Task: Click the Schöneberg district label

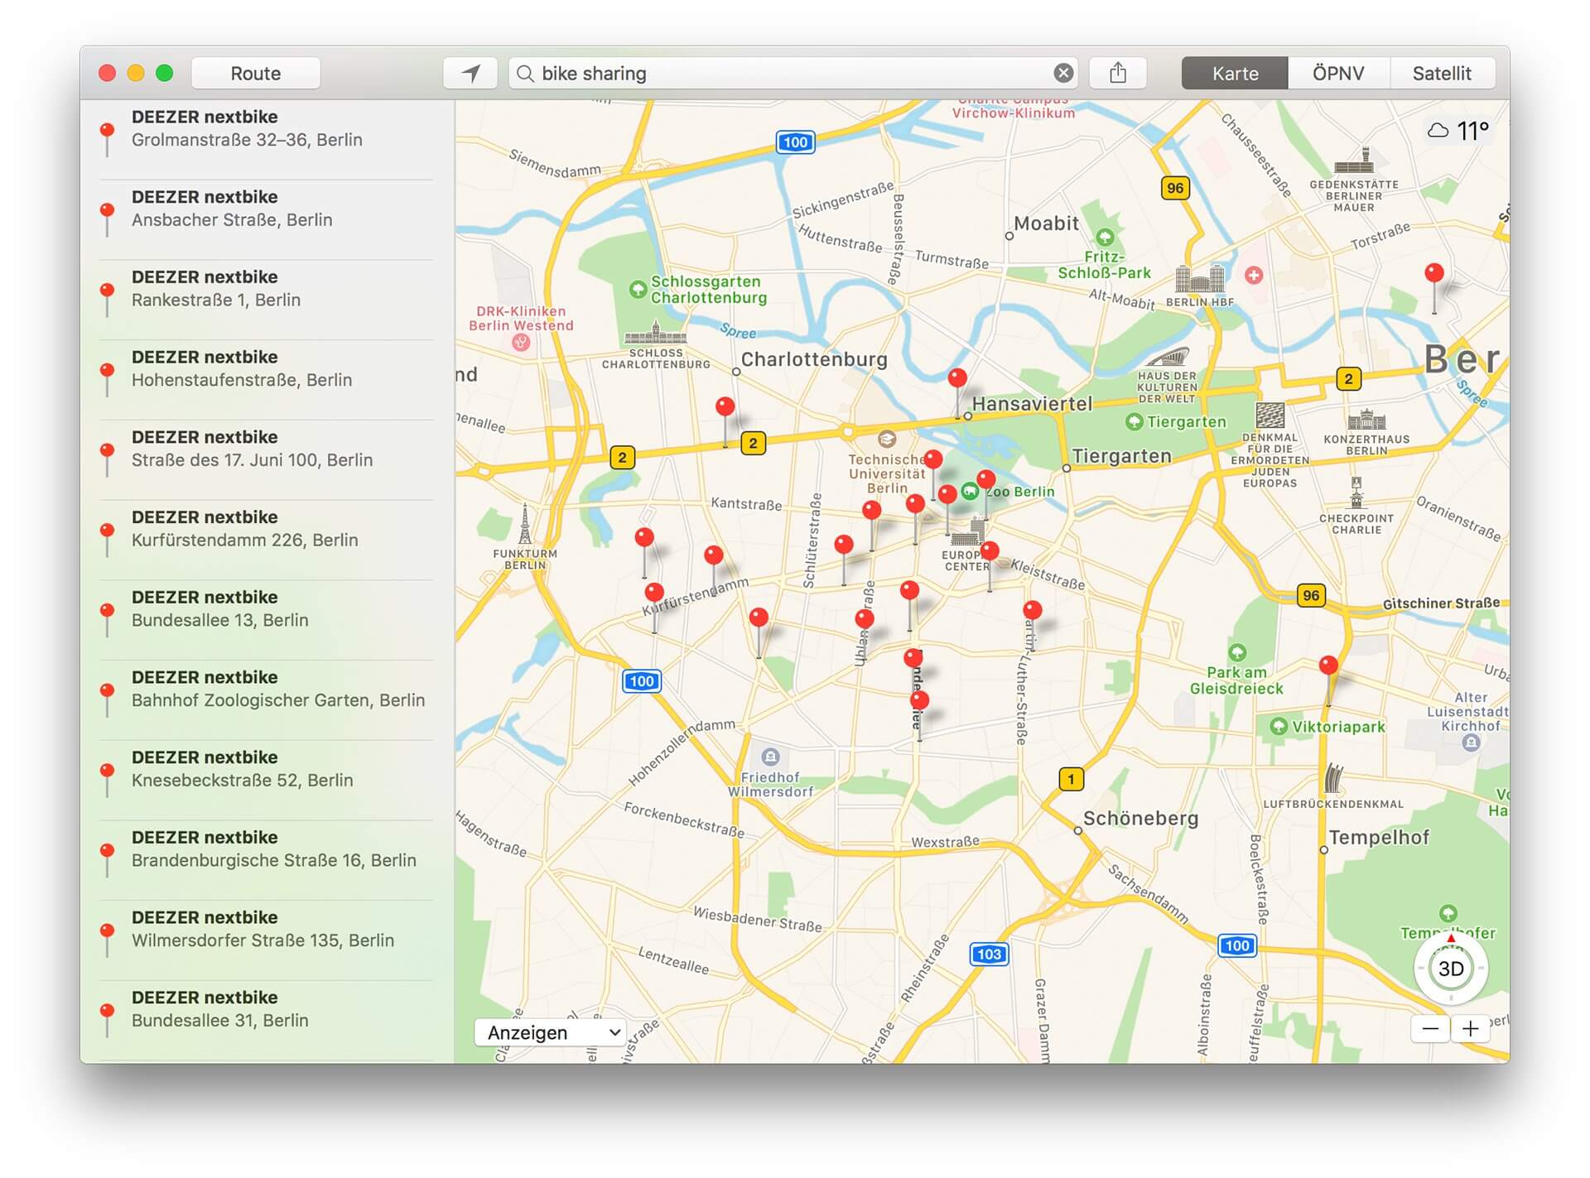Action: click(1140, 818)
